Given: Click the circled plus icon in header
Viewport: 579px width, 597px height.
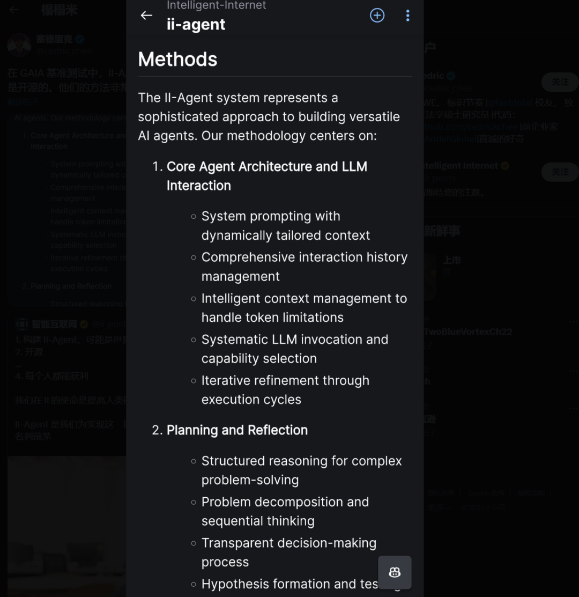Looking at the screenshot, I should [377, 16].
